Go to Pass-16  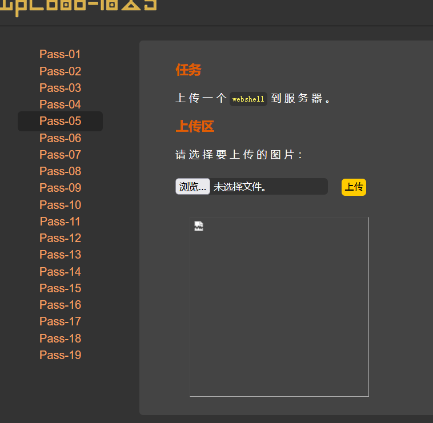[60, 305]
